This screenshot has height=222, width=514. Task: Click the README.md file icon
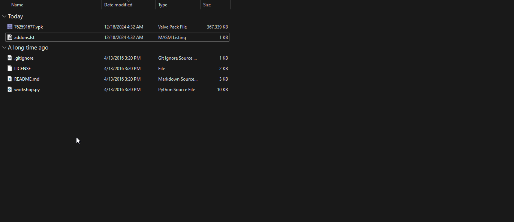[x=10, y=79]
